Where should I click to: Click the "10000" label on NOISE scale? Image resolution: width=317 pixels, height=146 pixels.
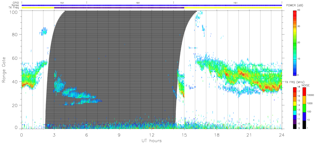tap(310, 95)
